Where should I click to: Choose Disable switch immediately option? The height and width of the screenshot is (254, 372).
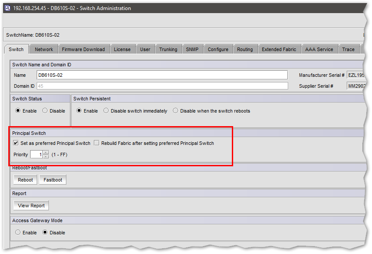(x=106, y=111)
